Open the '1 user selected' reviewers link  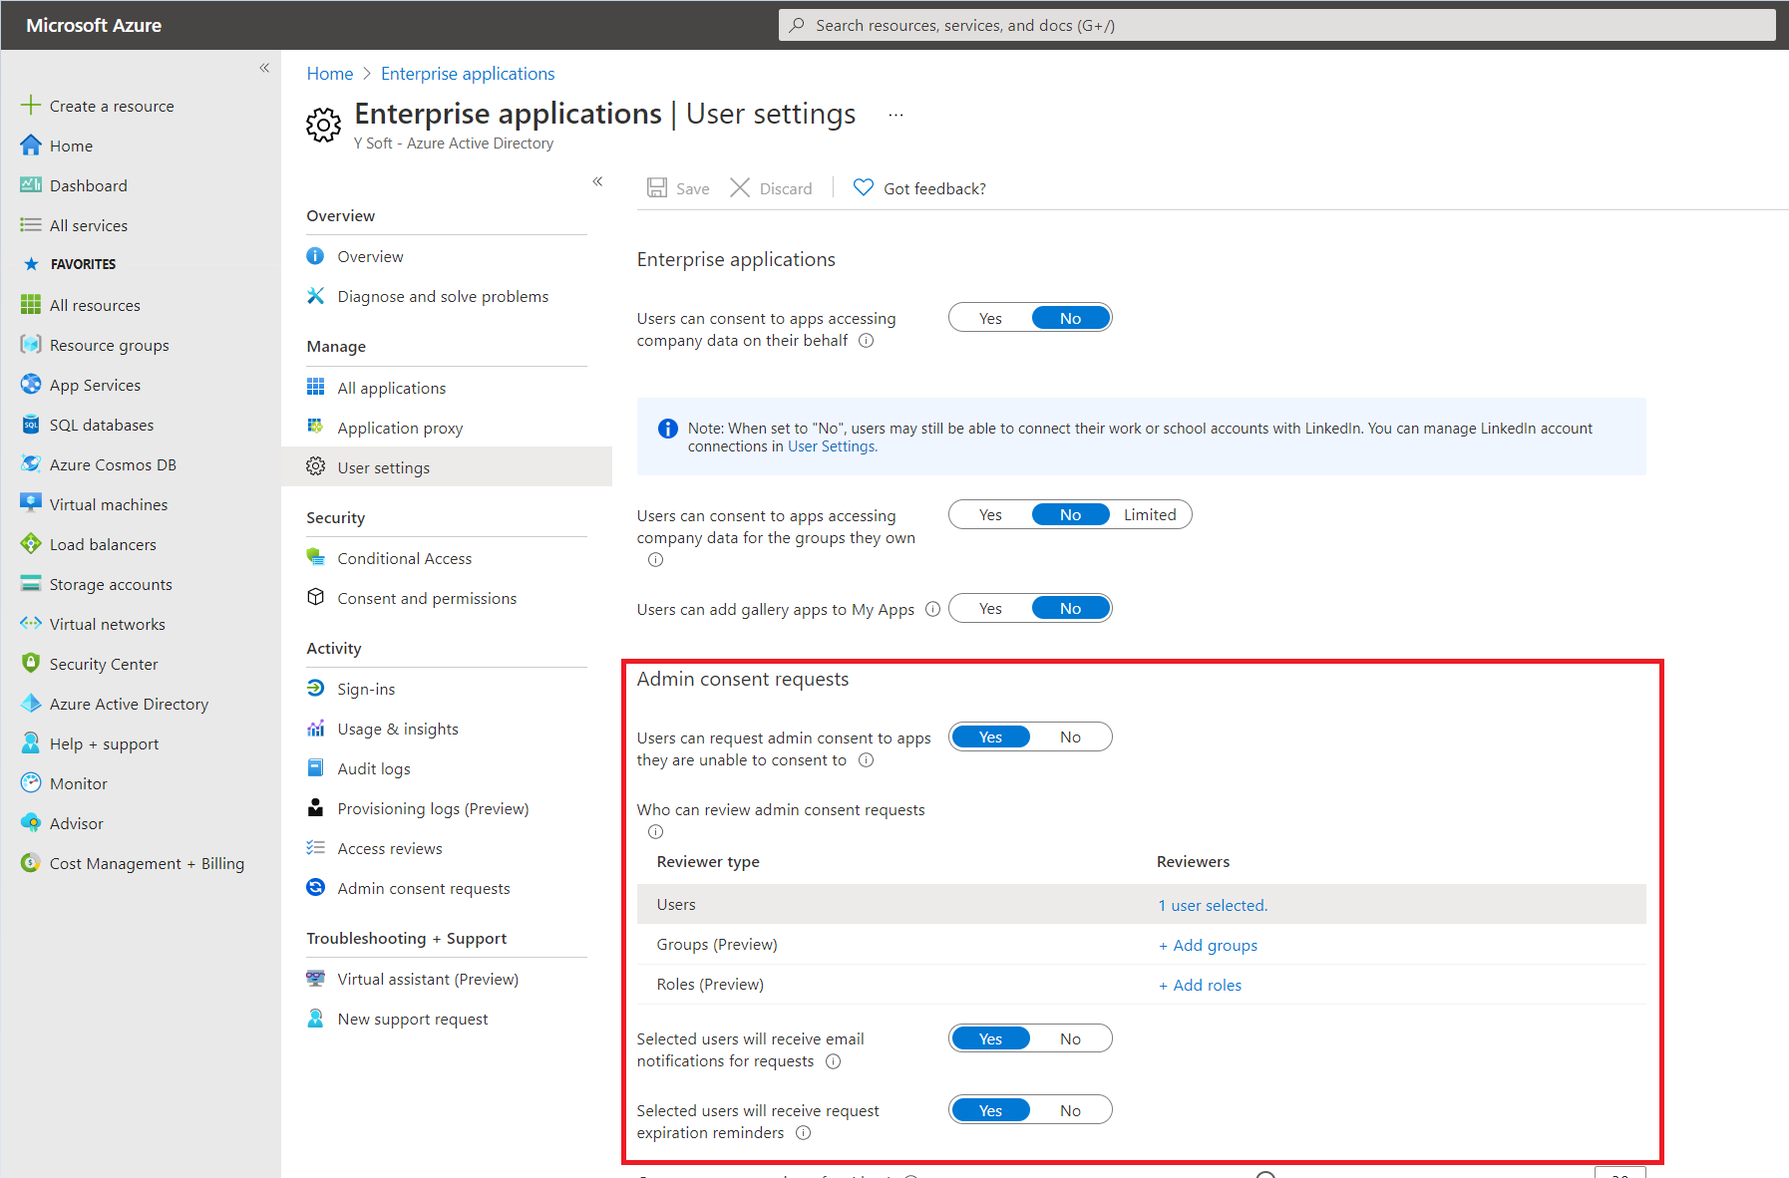(1213, 905)
